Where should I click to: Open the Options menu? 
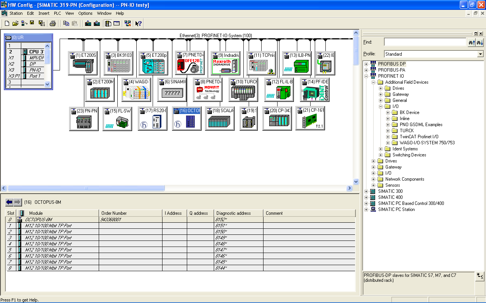(x=85, y=13)
